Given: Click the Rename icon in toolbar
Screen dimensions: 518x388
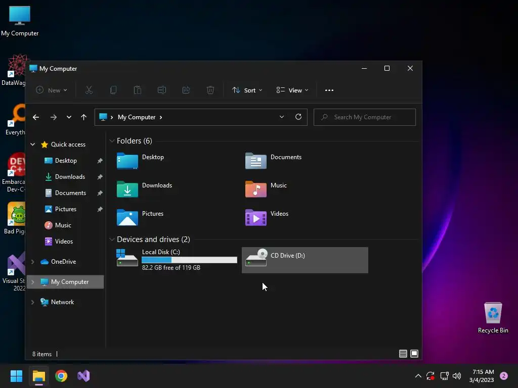Looking at the screenshot, I should [x=162, y=90].
